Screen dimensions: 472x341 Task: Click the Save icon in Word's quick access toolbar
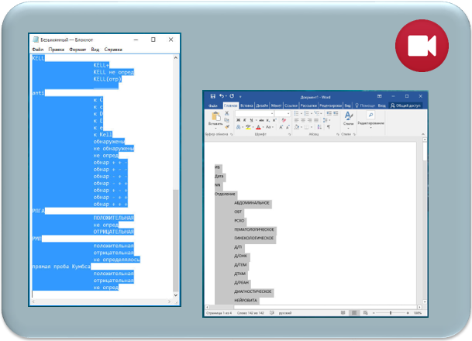pos(213,95)
